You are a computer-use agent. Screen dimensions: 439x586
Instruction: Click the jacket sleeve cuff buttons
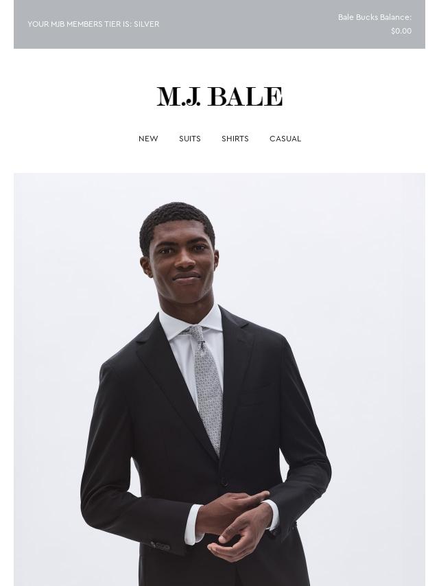tap(161, 546)
